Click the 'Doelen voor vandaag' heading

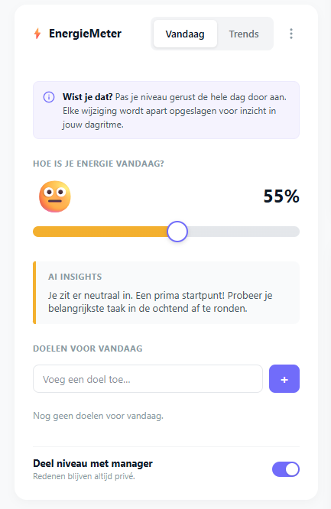pyautogui.click(x=88, y=349)
